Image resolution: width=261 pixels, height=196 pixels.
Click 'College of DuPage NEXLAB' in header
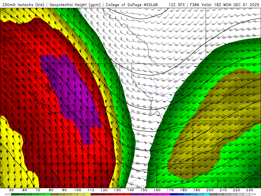(x=132, y=5)
